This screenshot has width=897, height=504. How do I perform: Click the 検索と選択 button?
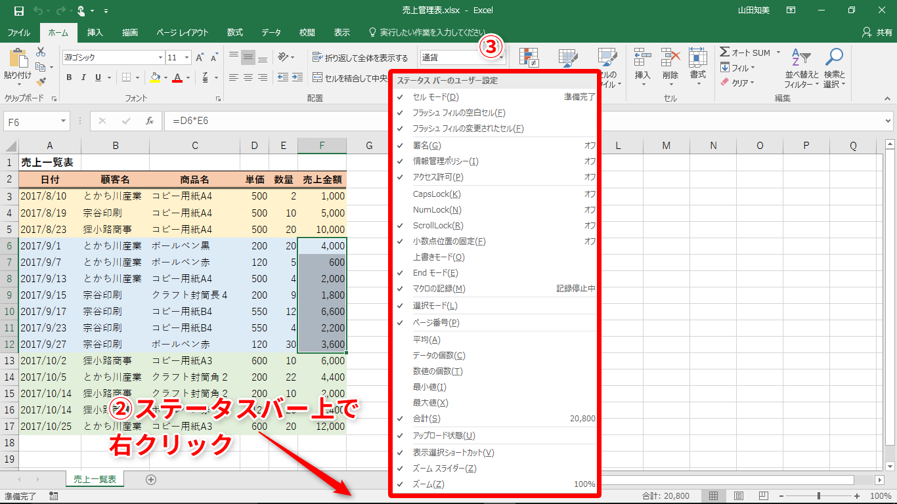835,68
